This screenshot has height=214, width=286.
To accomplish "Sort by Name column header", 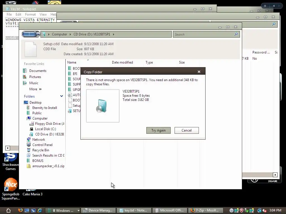I will pos(72,62).
